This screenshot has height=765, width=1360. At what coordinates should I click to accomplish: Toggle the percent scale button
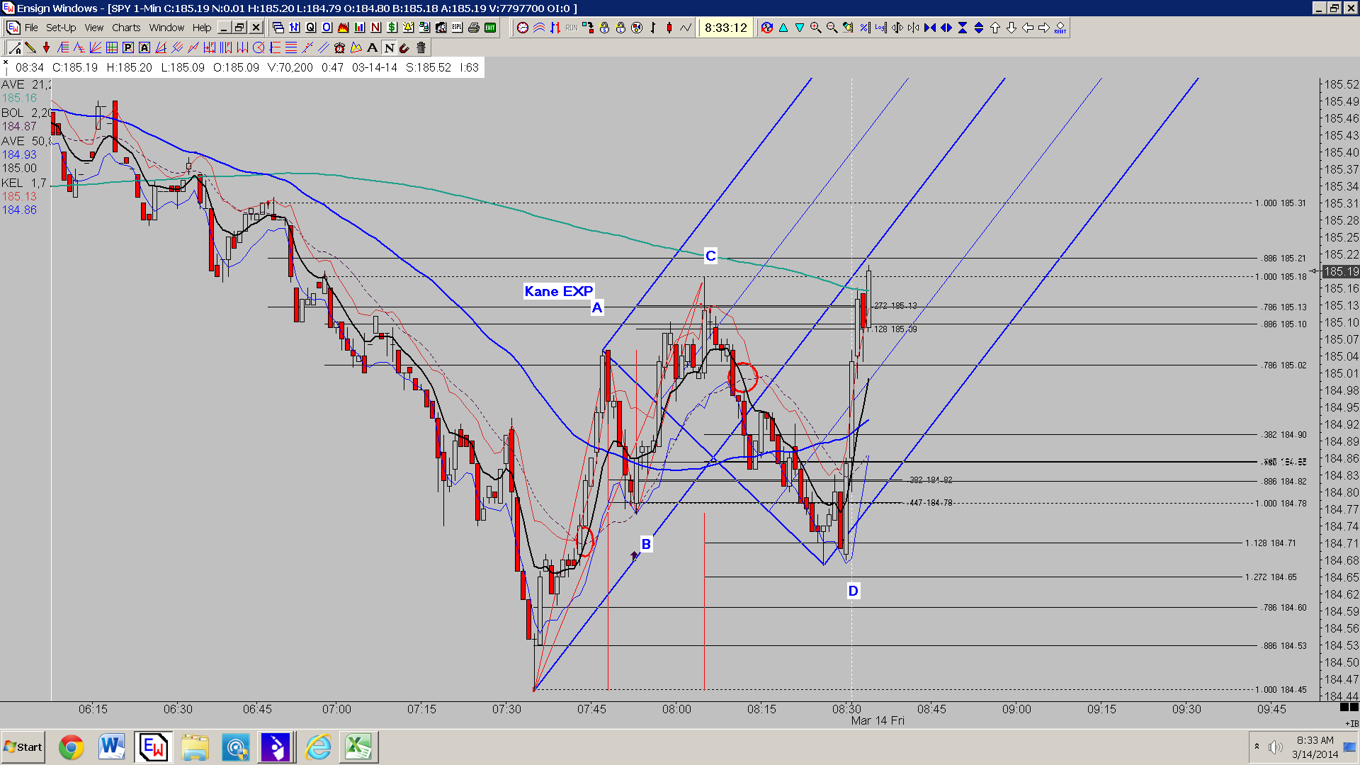click(865, 28)
